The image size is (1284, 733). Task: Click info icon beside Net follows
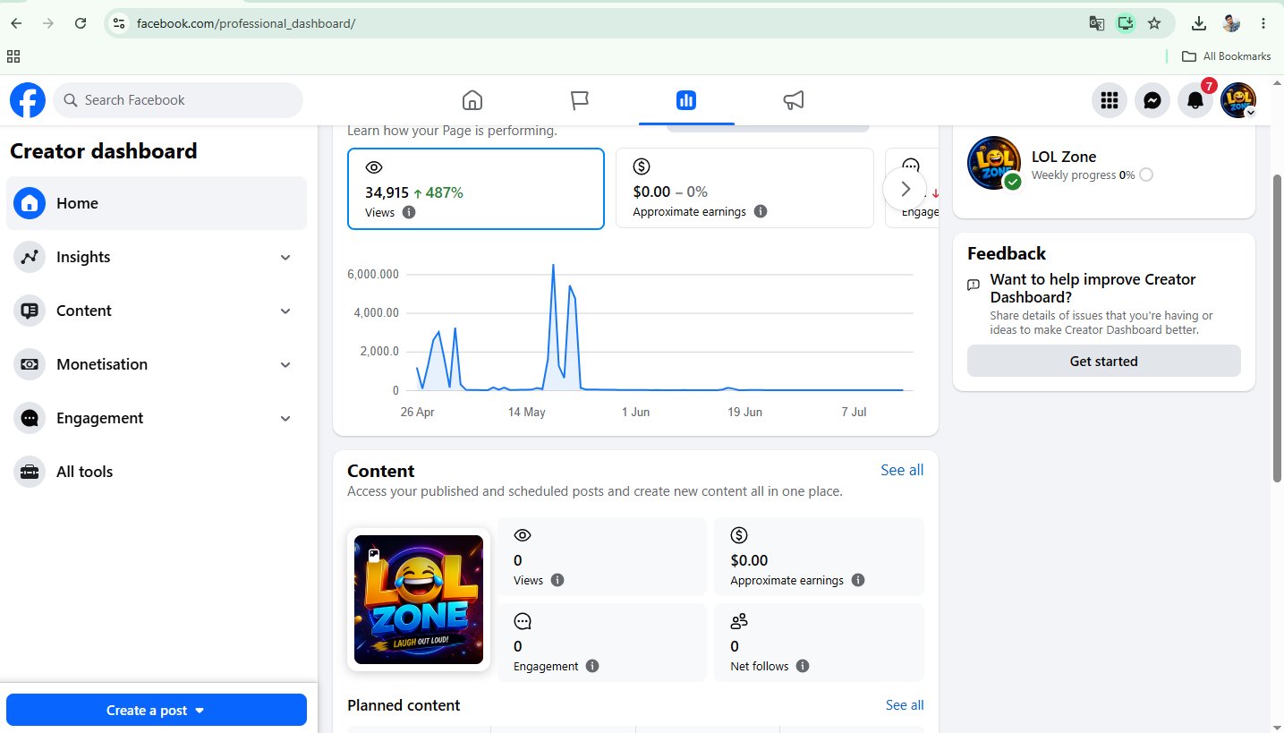[x=803, y=666]
